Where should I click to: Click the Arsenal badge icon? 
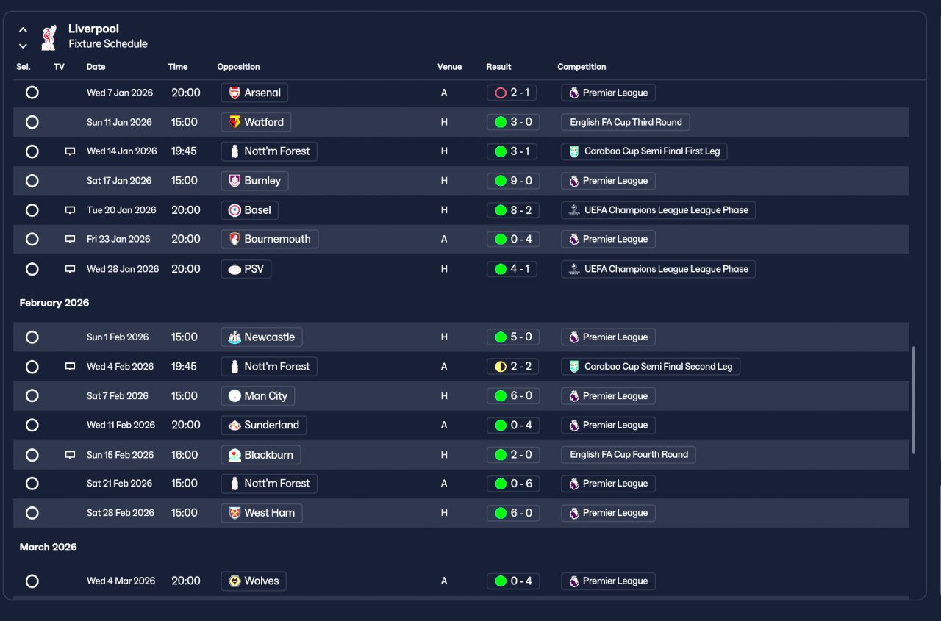click(x=235, y=93)
